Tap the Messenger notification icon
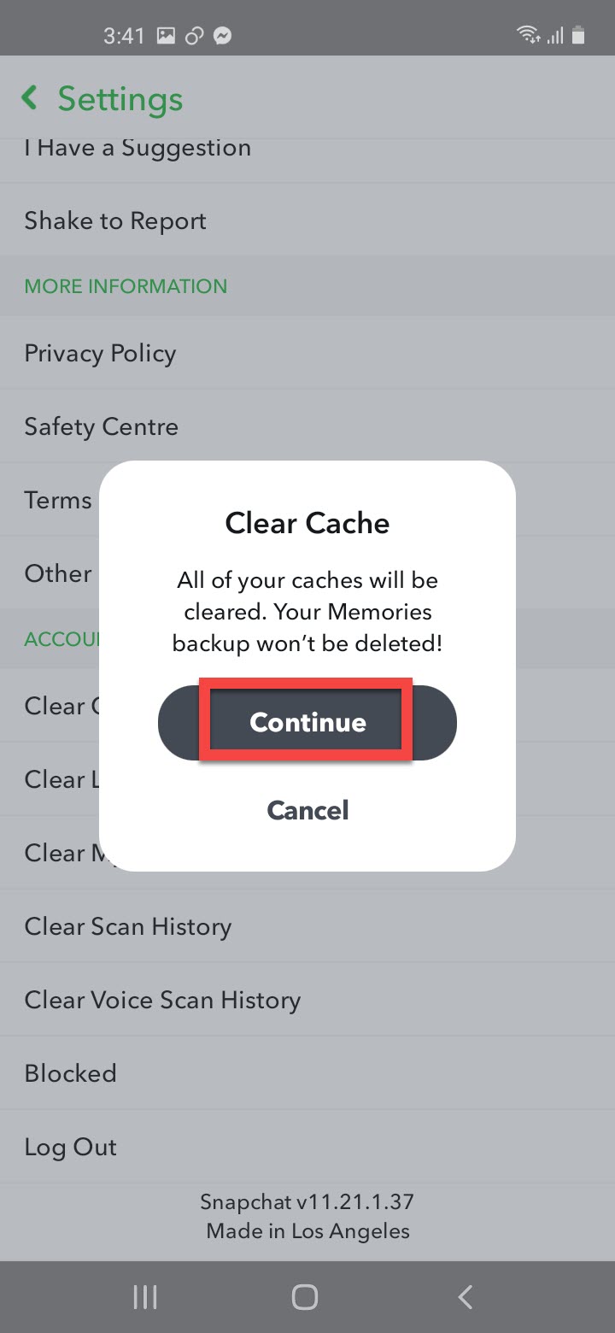The image size is (615, 1333). click(x=223, y=36)
